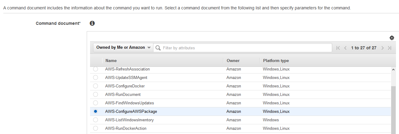This screenshot has width=399, height=134.
Task: Choose the AWS-ConfigureDocker document
Action: point(96,86)
